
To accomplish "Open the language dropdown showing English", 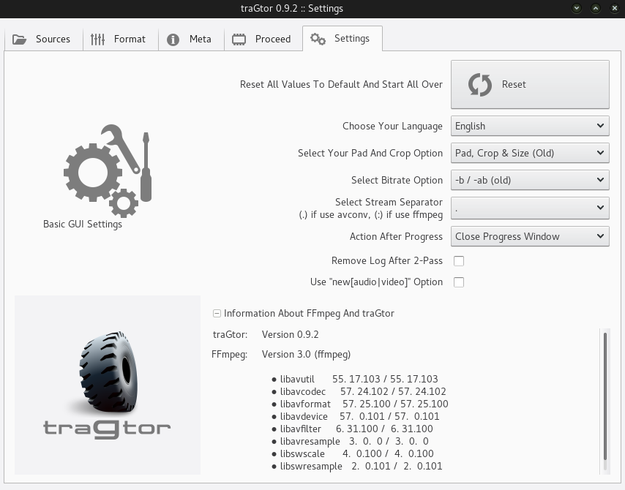I will [530, 126].
